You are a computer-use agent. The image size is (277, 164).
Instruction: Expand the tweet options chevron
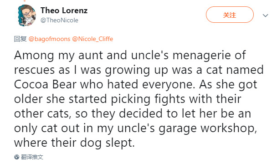coord(265,15)
